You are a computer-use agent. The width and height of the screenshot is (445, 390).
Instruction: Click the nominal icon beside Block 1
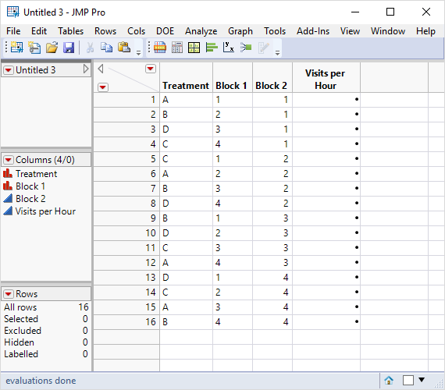(8, 186)
